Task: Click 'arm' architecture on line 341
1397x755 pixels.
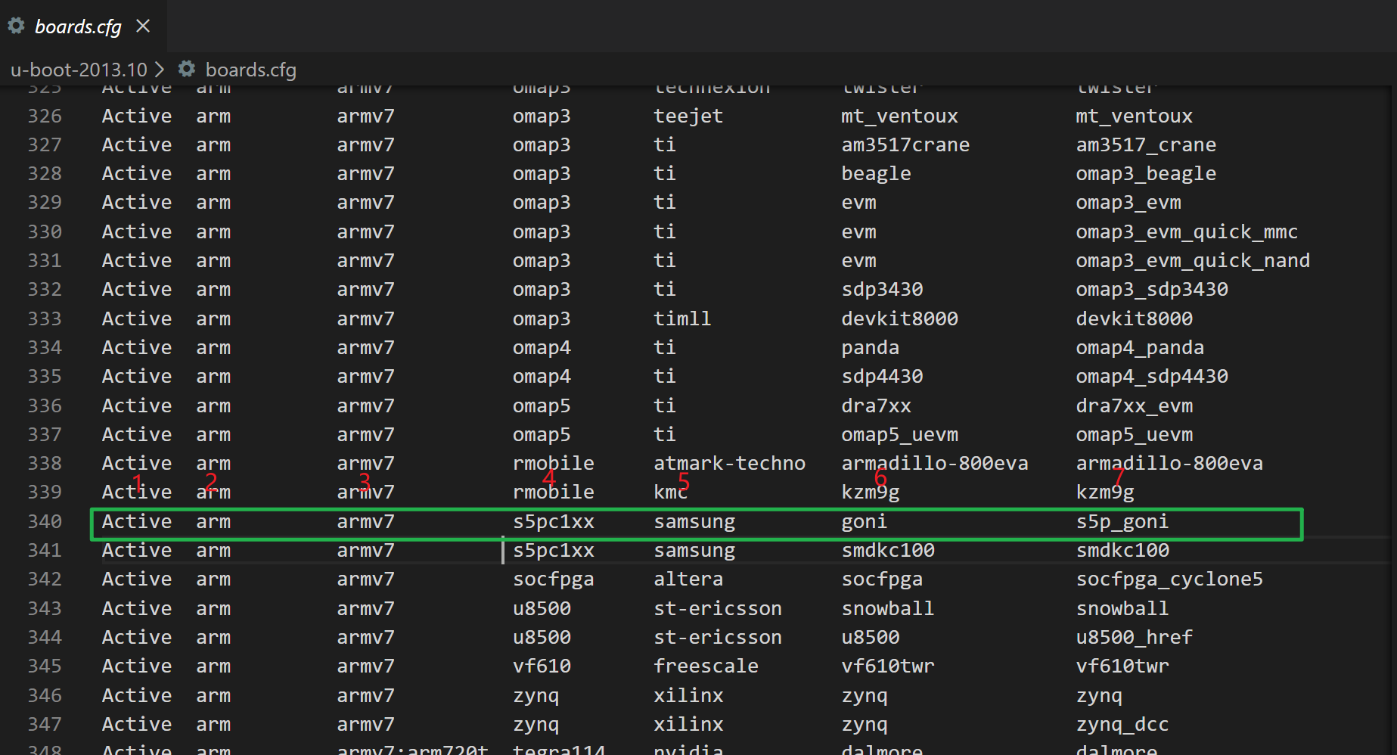Action: pyautogui.click(x=213, y=550)
